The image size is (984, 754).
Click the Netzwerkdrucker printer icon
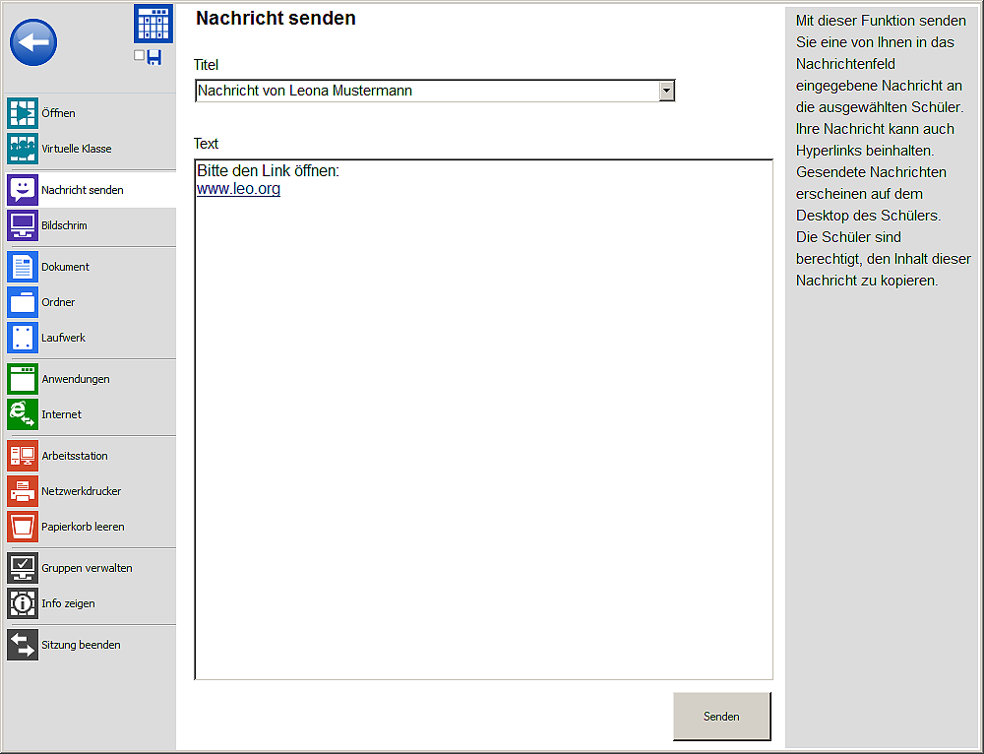click(x=23, y=491)
